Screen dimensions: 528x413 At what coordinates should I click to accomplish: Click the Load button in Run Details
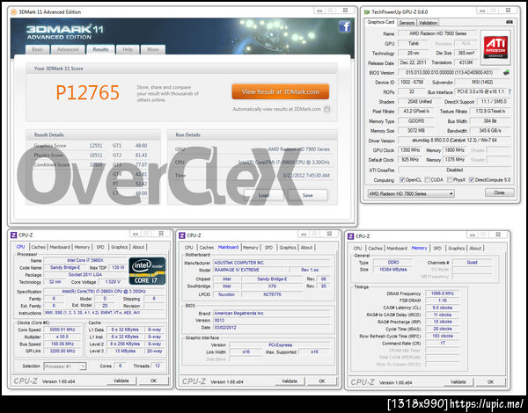264,195
